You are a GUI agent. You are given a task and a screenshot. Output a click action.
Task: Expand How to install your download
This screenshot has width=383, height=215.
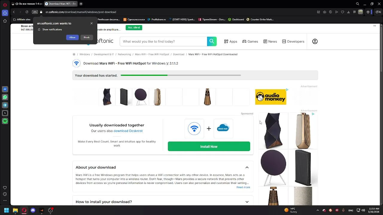pos(247,202)
